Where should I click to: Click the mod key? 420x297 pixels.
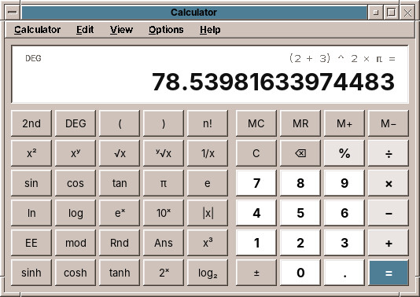[x=76, y=243]
